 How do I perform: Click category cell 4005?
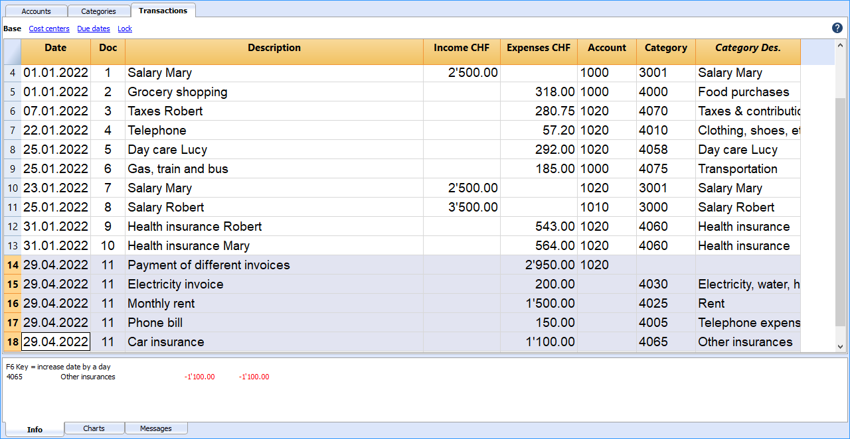[x=666, y=323]
